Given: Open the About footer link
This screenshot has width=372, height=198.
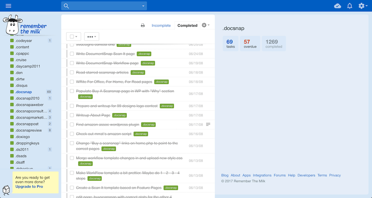Looking at the screenshot, I should coord(235,175).
